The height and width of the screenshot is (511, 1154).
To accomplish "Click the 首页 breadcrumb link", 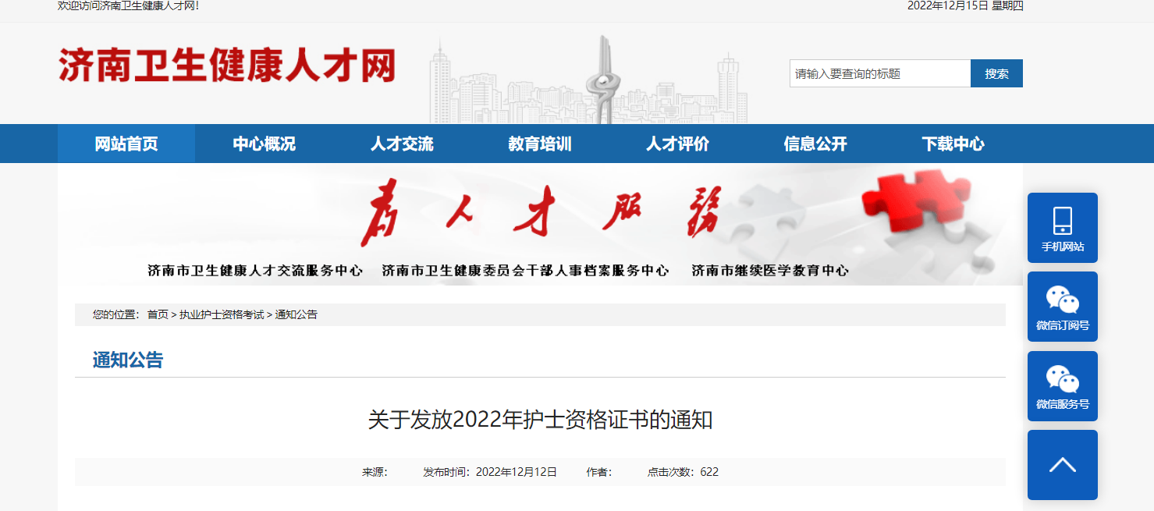I will tap(158, 314).
